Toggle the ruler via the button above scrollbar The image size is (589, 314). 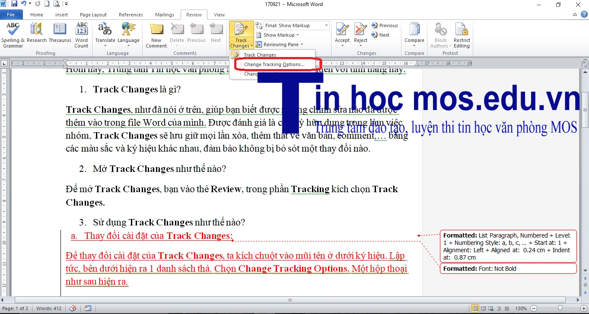coord(585,64)
